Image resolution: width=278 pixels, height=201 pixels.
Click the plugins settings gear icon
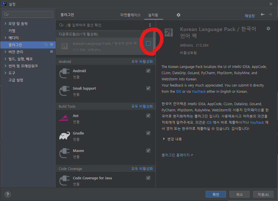tap(178, 15)
